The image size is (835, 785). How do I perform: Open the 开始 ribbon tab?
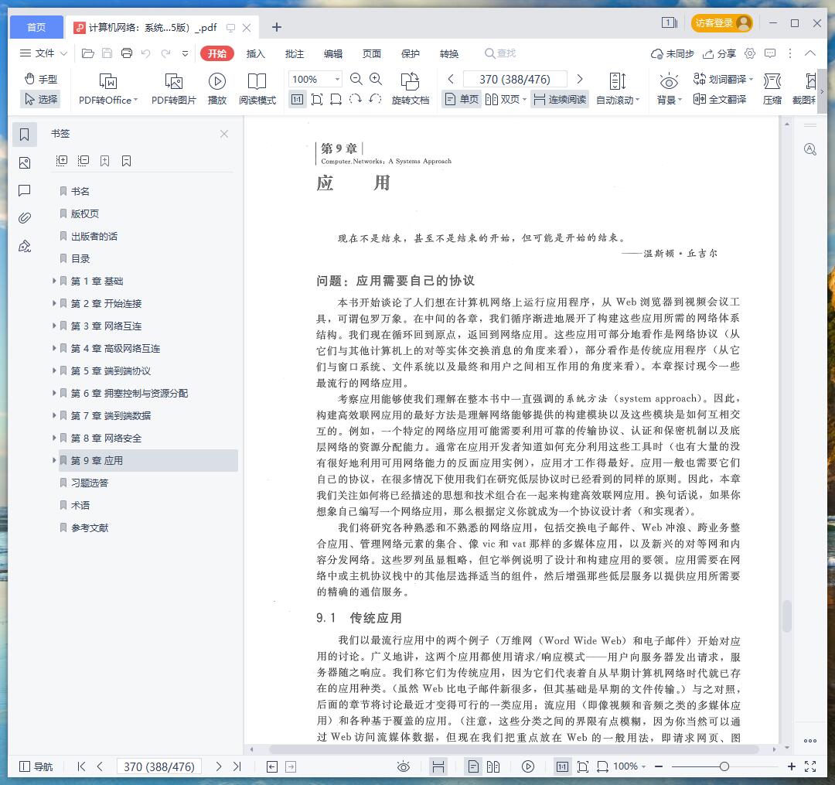(217, 53)
